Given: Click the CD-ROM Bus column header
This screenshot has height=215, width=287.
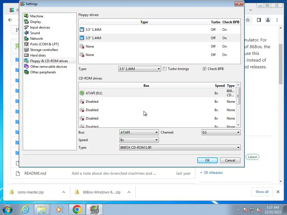Looking at the screenshot, I should 146,86.
